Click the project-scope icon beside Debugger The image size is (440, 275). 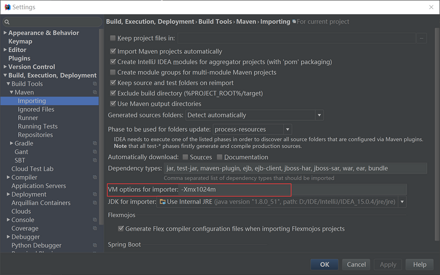[95, 237]
